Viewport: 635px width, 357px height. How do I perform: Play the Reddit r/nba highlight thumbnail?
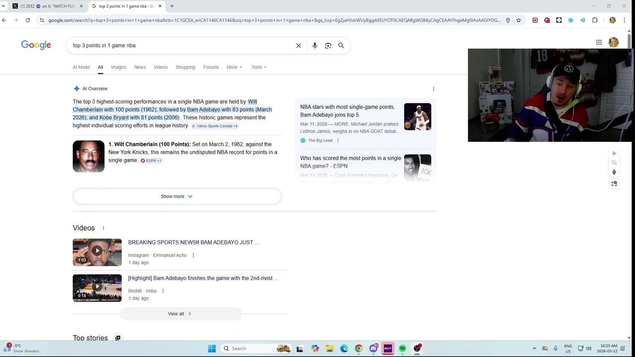point(97,288)
